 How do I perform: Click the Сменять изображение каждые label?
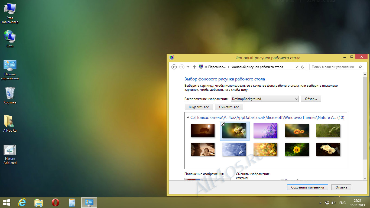[253, 176]
